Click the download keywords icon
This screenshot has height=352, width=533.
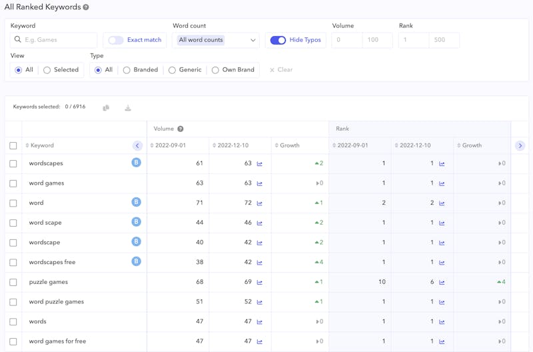(x=128, y=107)
